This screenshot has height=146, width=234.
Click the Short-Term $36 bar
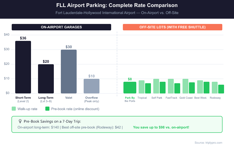(x=23, y=67)
